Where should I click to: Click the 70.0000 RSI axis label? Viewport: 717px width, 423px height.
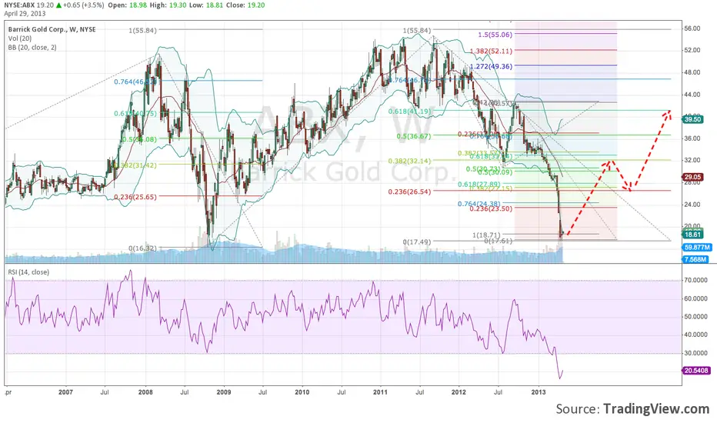click(696, 280)
